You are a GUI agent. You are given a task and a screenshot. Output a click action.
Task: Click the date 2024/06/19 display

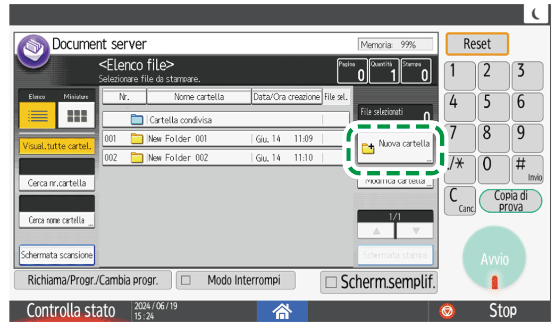[156, 306]
